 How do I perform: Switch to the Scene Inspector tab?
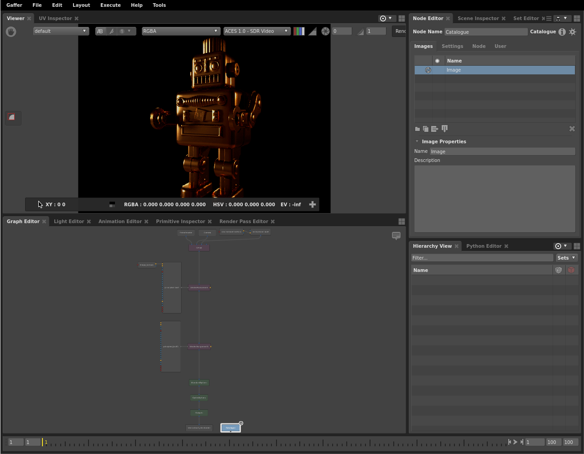[x=478, y=18]
